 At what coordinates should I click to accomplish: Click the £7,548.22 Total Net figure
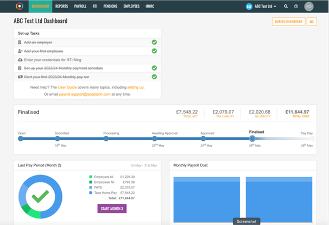click(187, 112)
